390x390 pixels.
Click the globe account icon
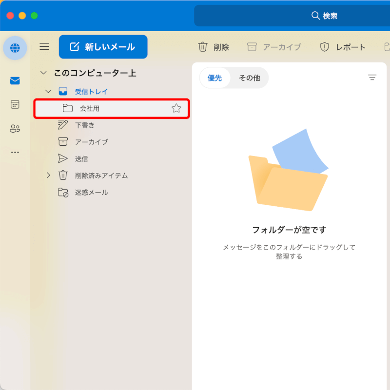(15, 48)
